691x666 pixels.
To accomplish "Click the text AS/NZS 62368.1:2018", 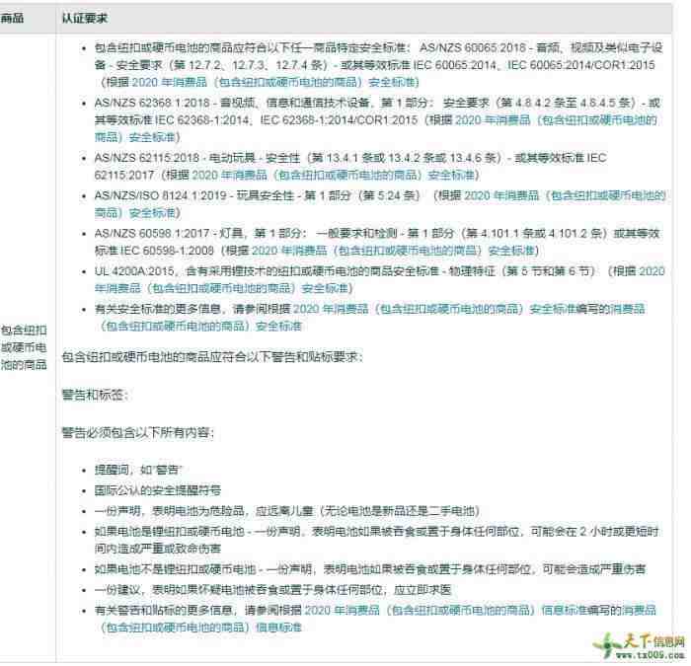I will coord(152,103).
